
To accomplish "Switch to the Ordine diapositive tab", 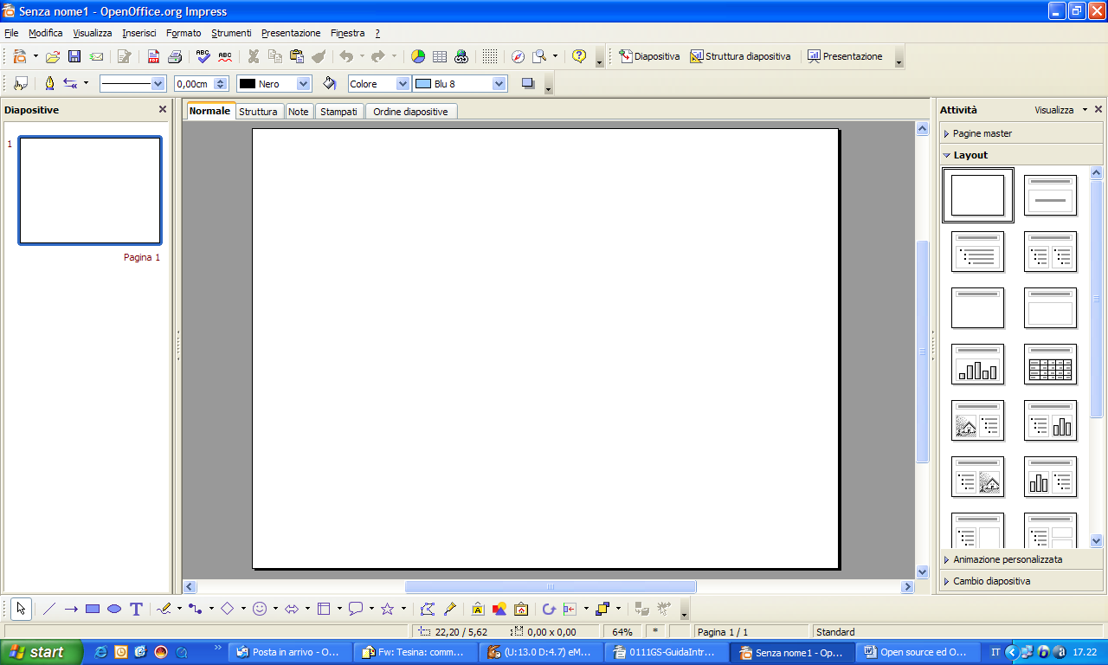I will (411, 112).
